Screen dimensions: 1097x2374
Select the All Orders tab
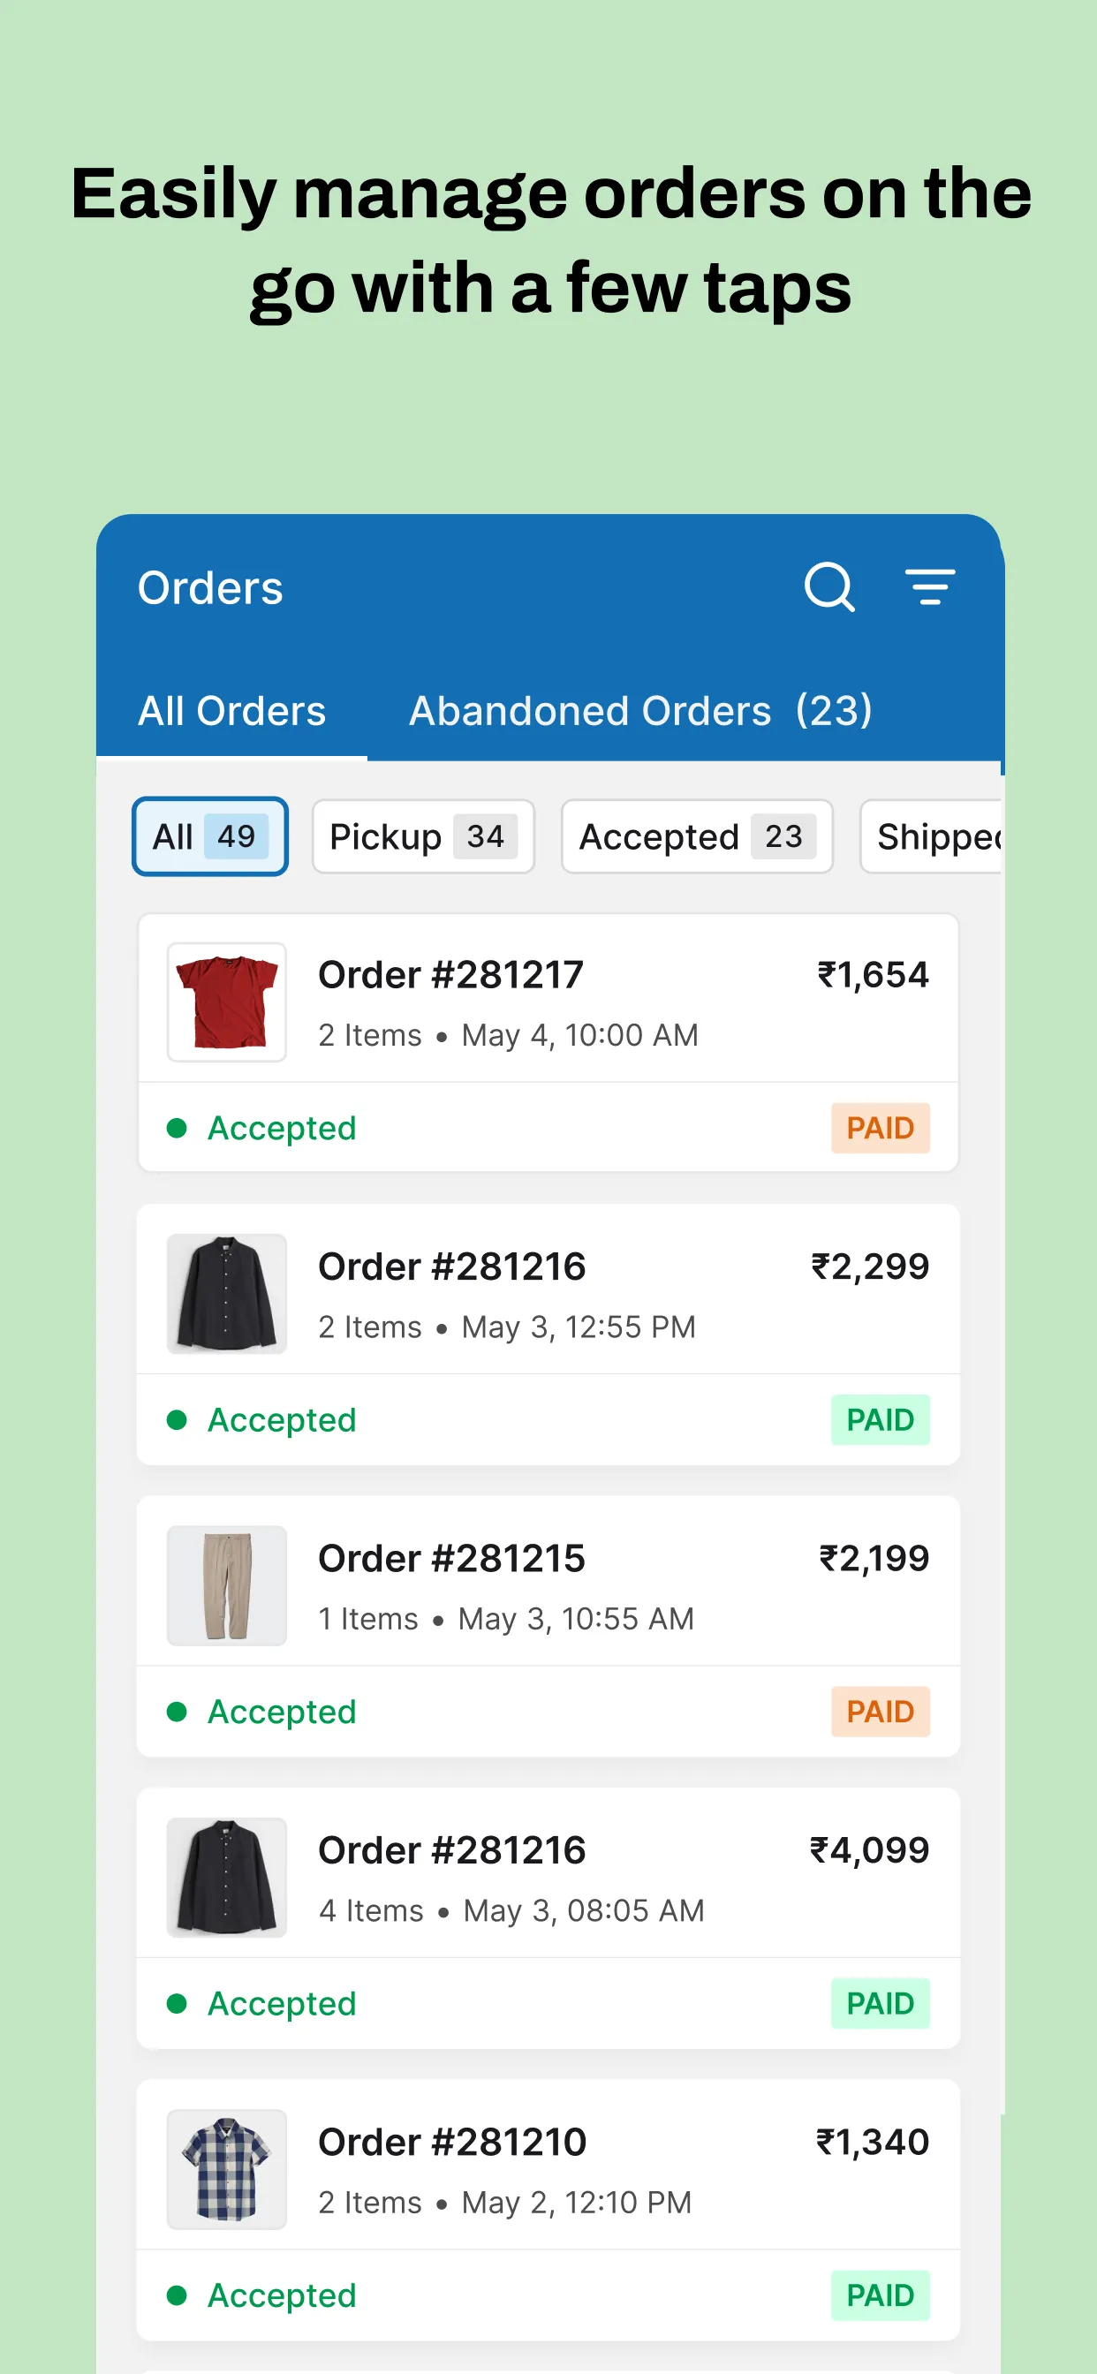pyautogui.click(x=232, y=711)
